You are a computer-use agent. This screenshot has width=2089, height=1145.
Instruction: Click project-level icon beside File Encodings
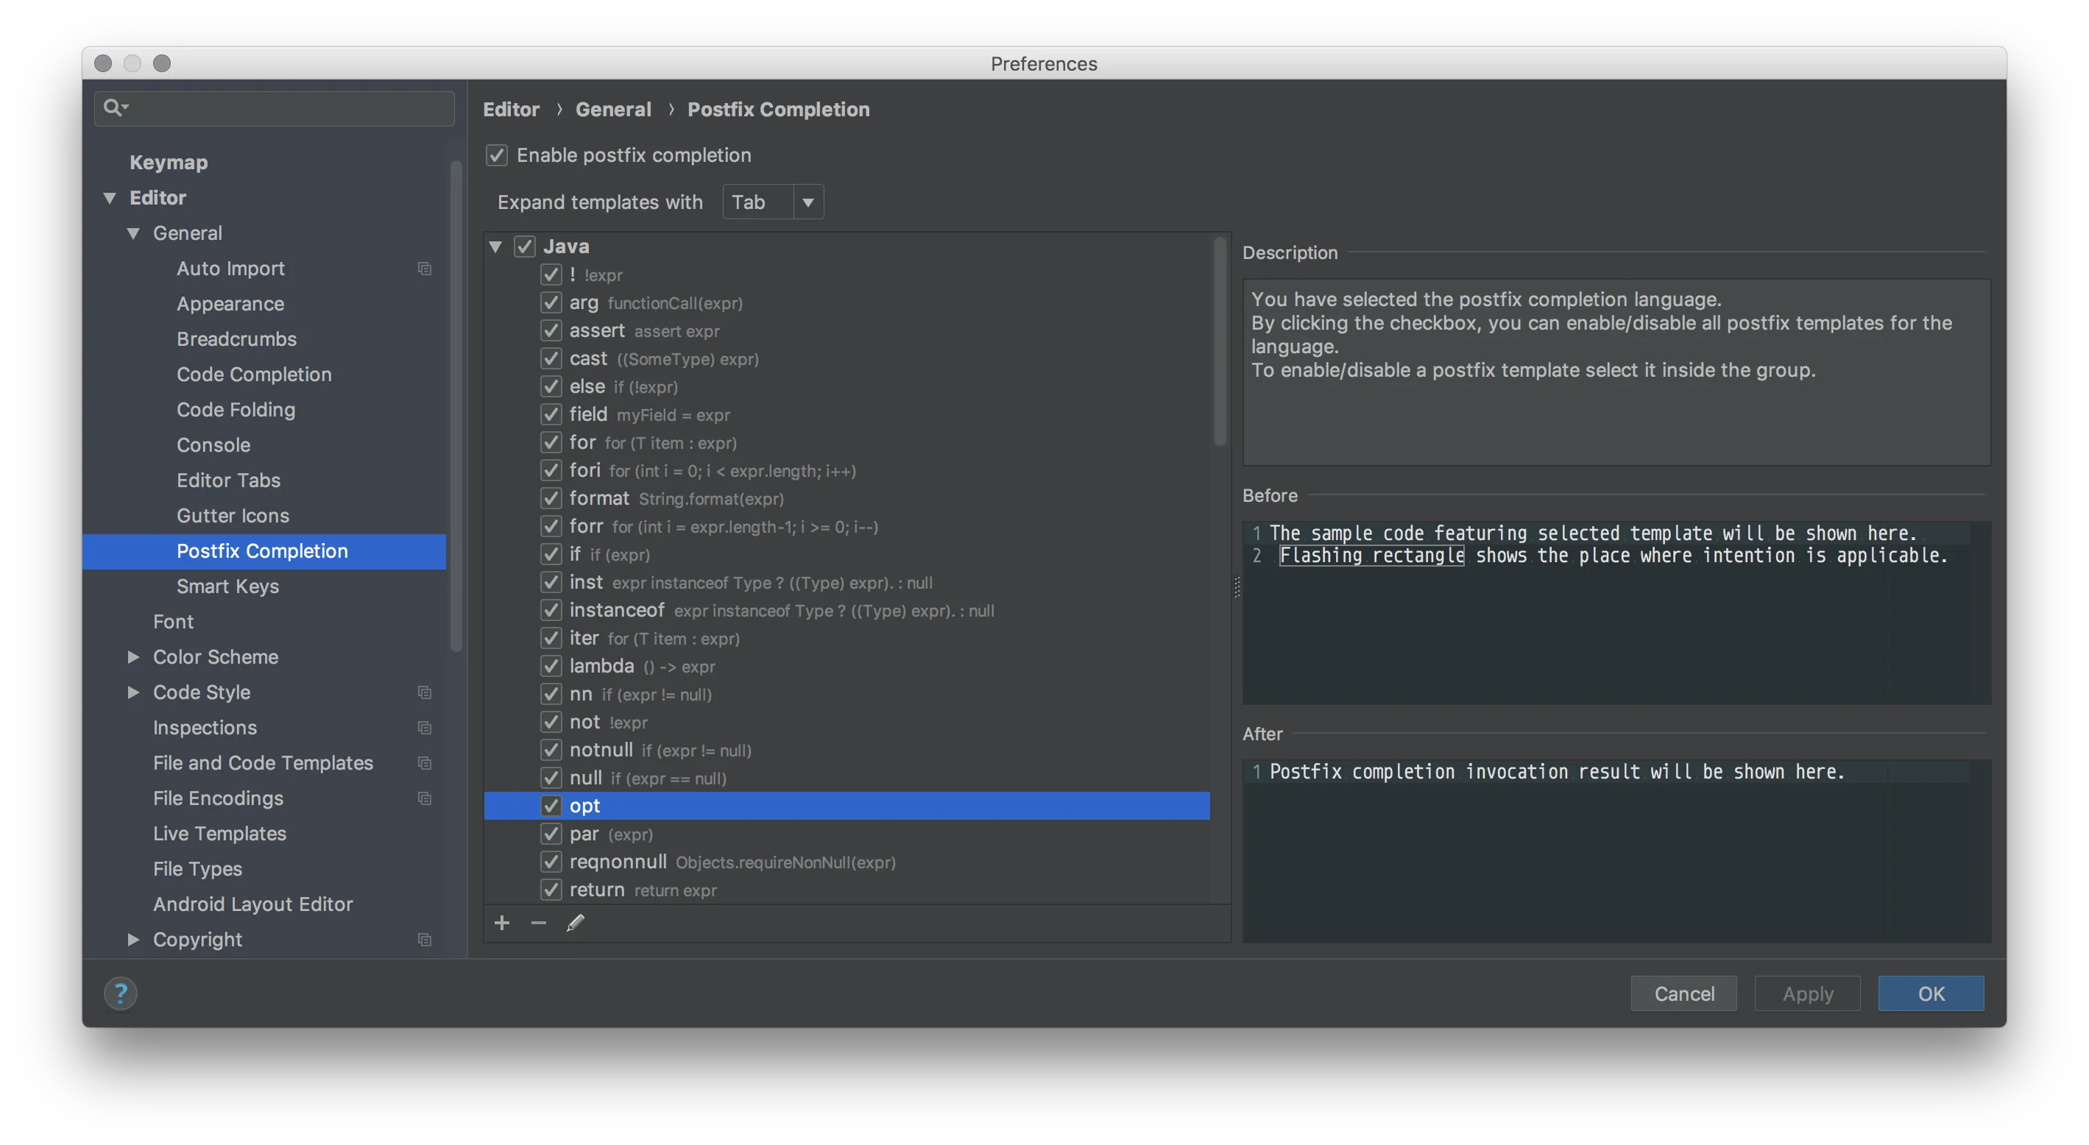tap(424, 798)
